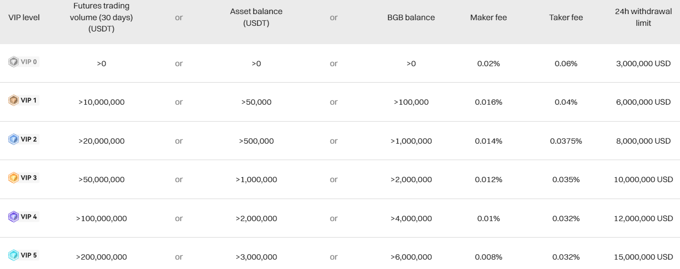Click the Futures trading volume header
Image resolution: width=680 pixels, height=269 pixels.
coord(101,17)
